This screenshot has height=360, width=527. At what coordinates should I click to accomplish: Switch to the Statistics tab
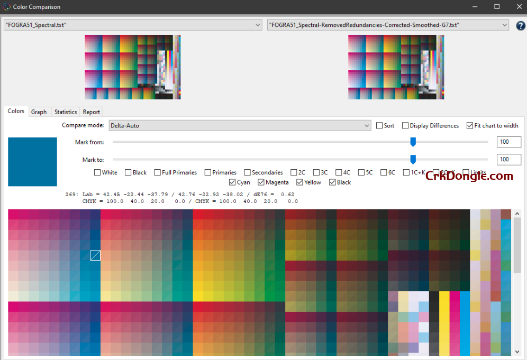(x=65, y=112)
